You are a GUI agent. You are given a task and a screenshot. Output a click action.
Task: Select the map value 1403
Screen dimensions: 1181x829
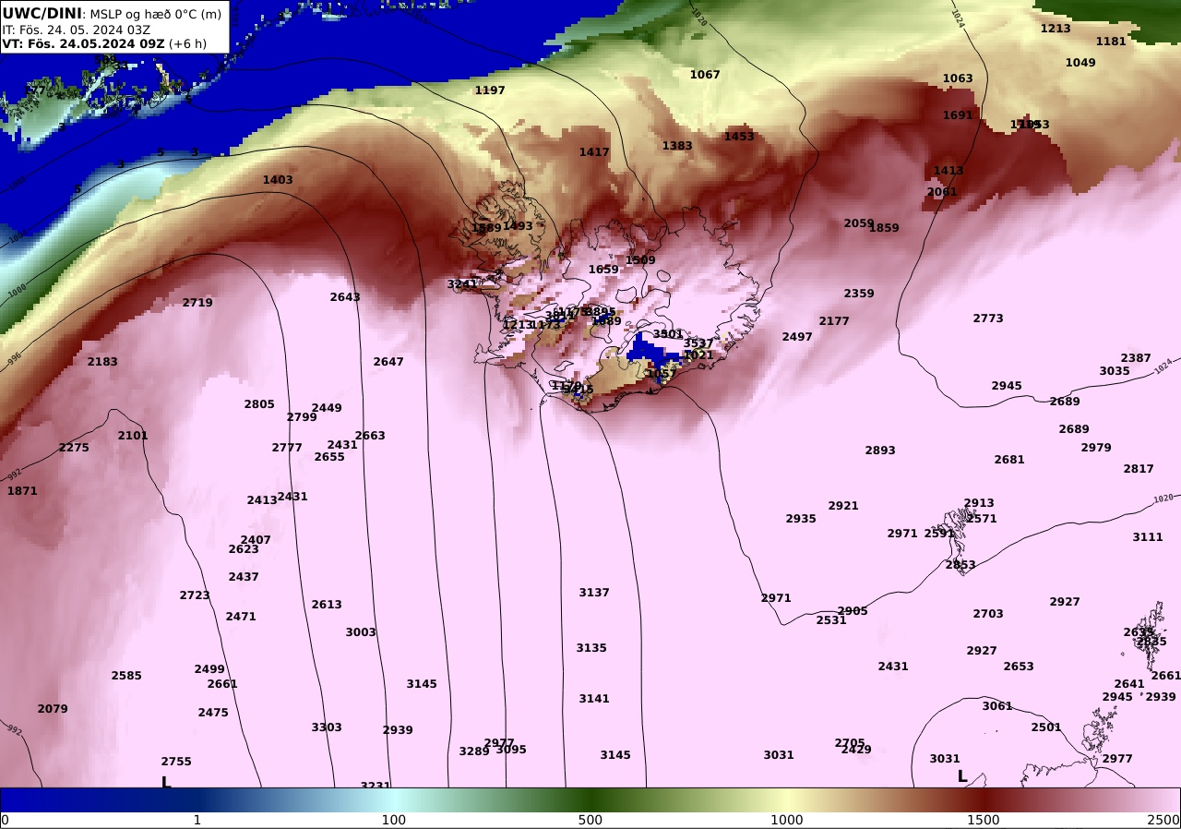pyautogui.click(x=278, y=180)
